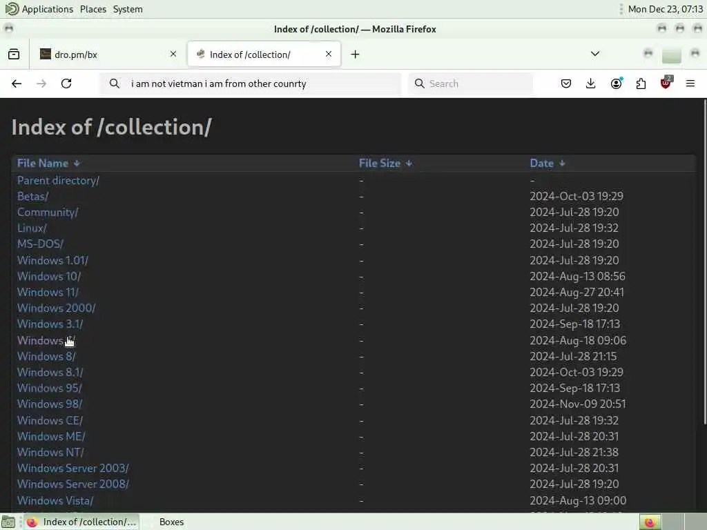Open the Windows 1.01/ folder
This screenshot has height=530, width=707.
pos(52,260)
